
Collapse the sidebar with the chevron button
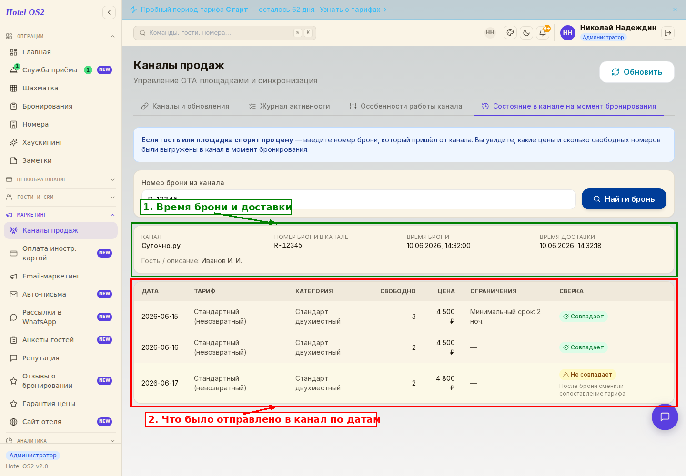109,12
